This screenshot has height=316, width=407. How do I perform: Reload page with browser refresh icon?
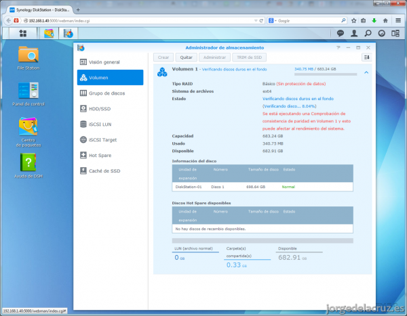click(261, 20)
